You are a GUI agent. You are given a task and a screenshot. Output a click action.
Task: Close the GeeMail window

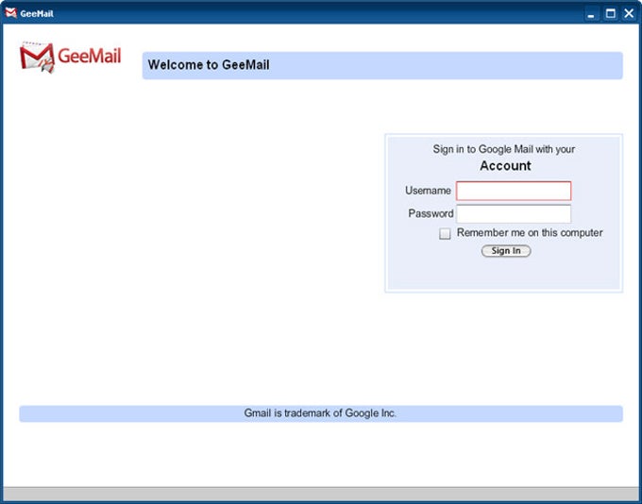tap(629, 13)
